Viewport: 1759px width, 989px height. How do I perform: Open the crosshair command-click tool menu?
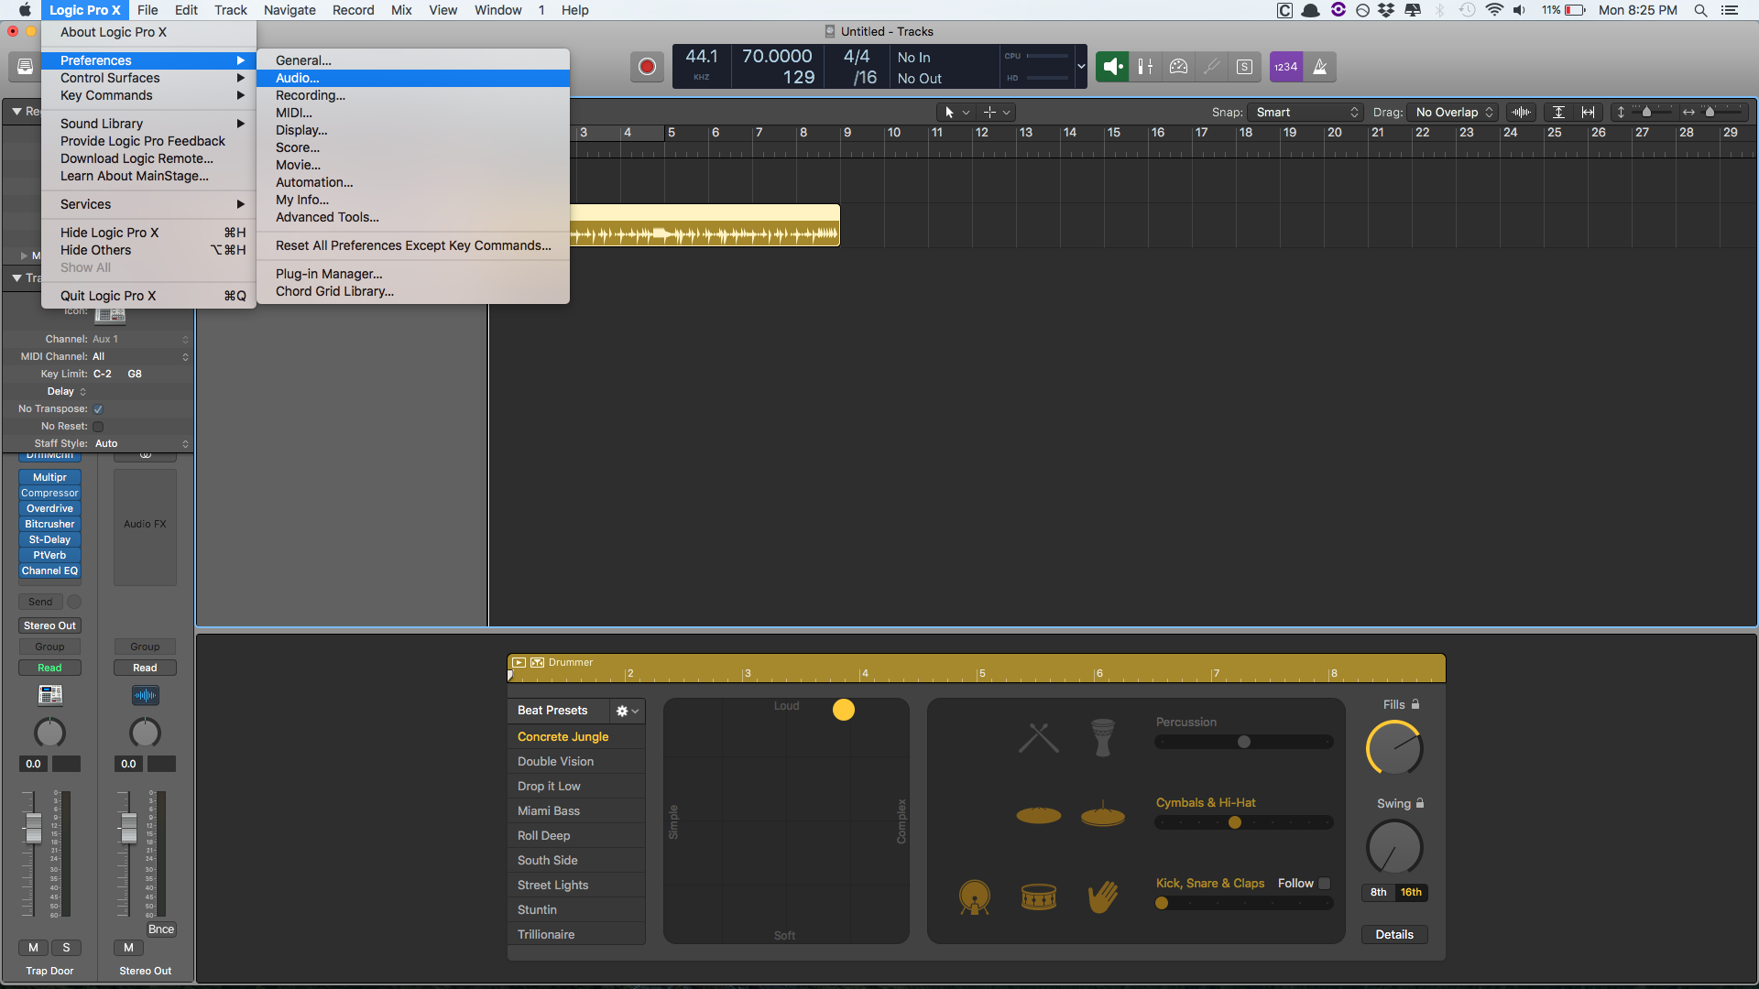tap(997, 112)
